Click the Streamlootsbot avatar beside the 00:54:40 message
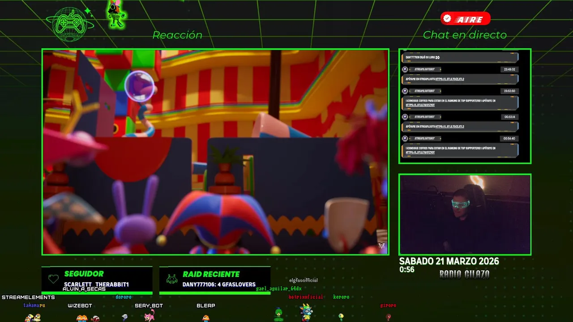Screen dimensions: 573x322 point(405,138)
